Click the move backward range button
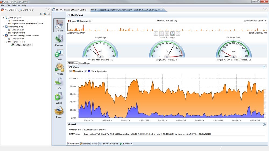Image resolution: width=269 pixels, height=151 pixels. [x=156, y=34]
